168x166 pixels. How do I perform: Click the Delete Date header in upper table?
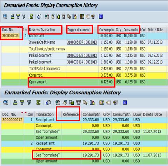155,30
